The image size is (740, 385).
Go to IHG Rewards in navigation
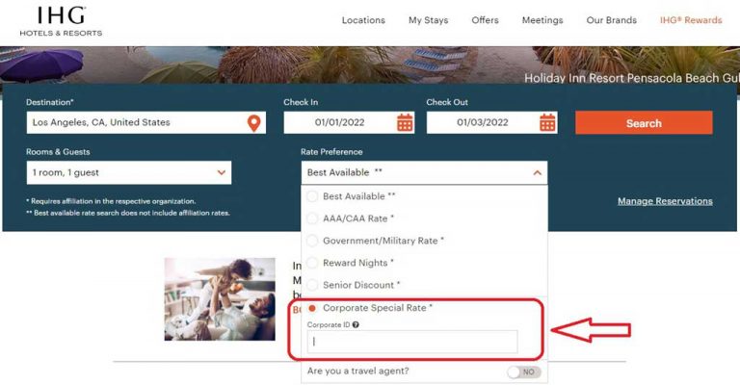pos(690,20)
